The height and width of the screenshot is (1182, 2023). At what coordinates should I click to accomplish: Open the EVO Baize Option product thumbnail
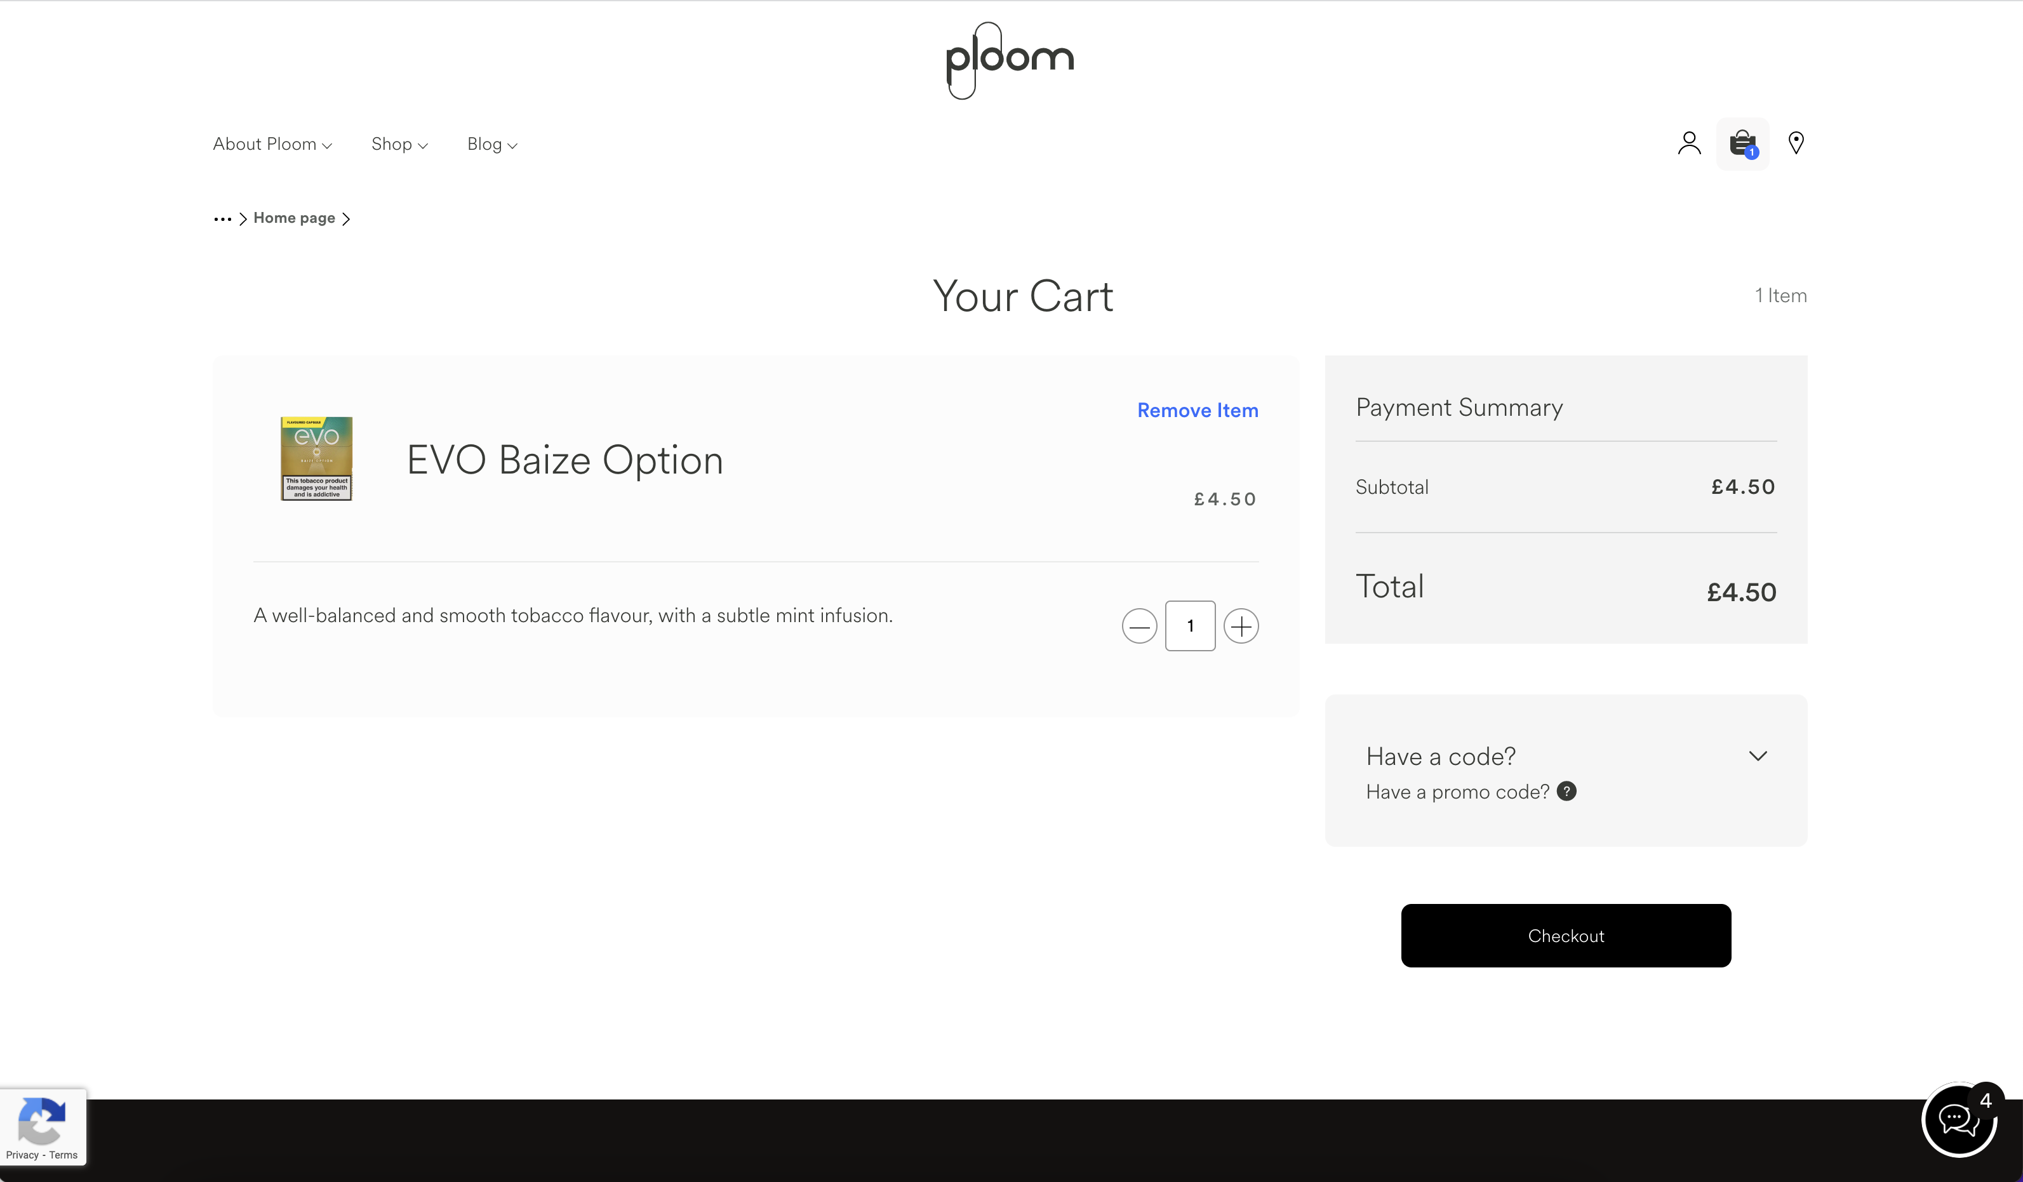(316, 458)
